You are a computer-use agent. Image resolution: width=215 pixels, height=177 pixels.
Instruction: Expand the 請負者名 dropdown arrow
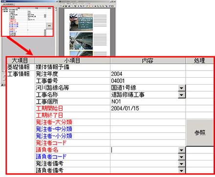[181, 150]
